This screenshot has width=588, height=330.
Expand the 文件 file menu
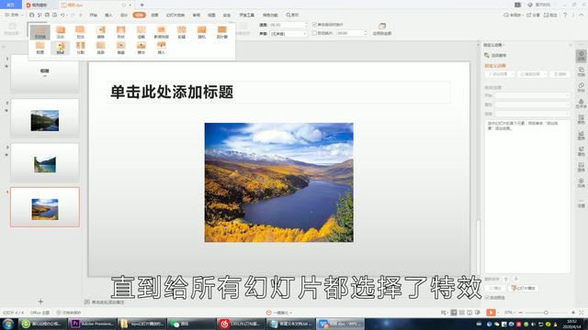[x=14, y=15]
